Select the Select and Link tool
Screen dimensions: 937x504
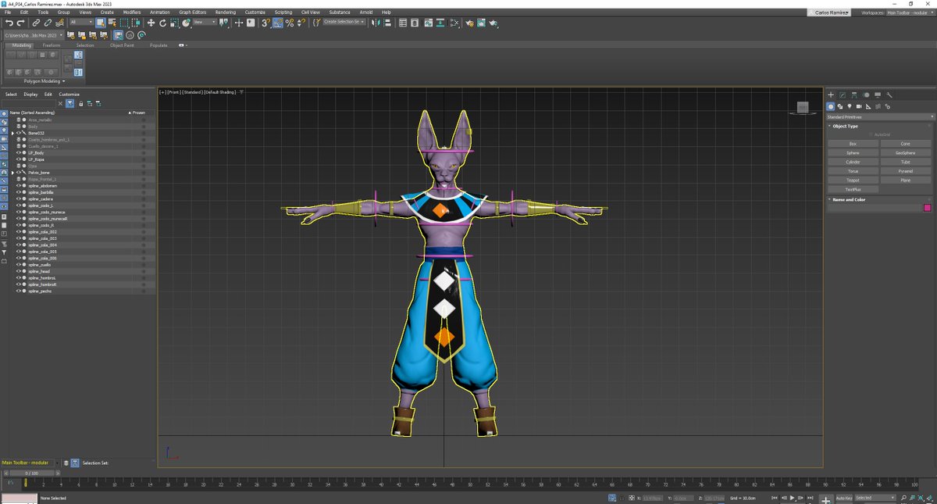point(37,23)
